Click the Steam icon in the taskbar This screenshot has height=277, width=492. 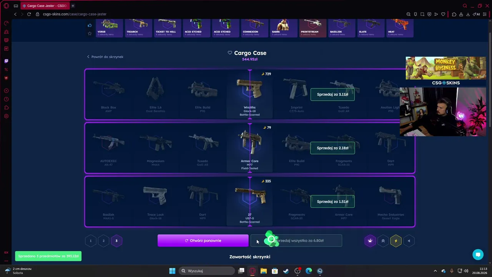pos(286,271)
